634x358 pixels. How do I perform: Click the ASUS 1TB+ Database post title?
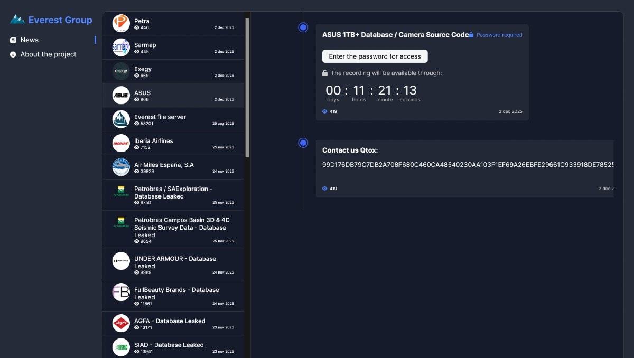pos(395,34)
